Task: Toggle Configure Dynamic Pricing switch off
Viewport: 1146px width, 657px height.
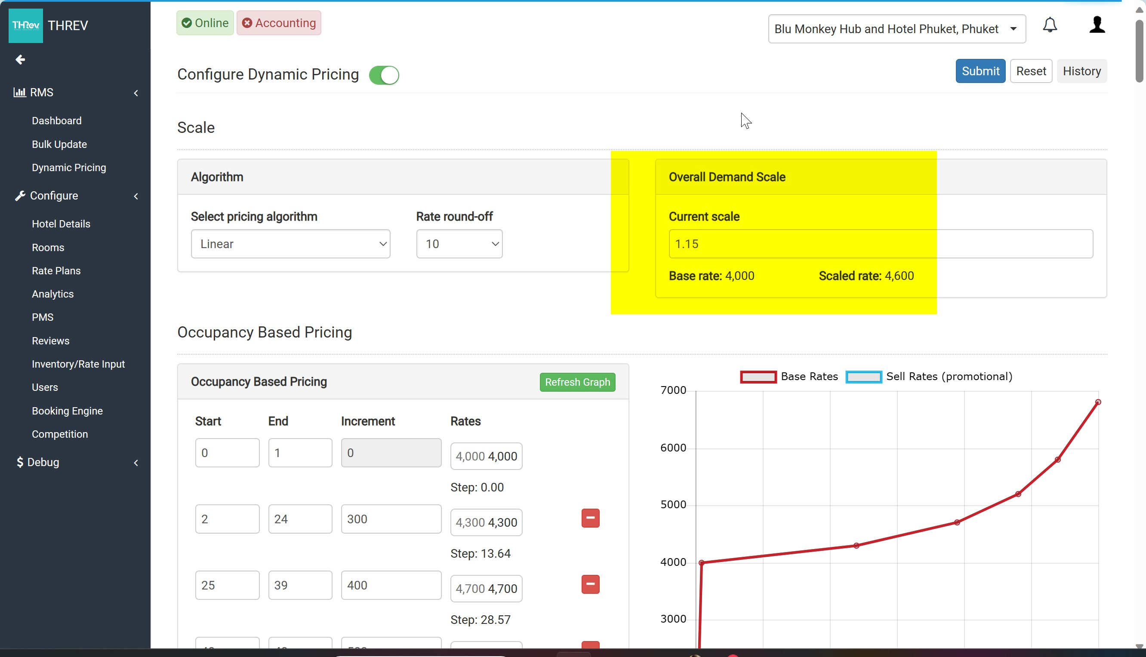Action: [384, 75]
